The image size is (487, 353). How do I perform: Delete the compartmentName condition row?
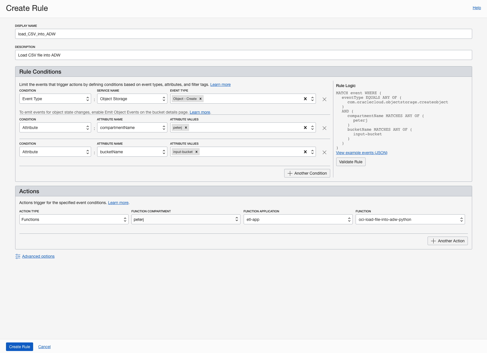(x=324, y=128)
